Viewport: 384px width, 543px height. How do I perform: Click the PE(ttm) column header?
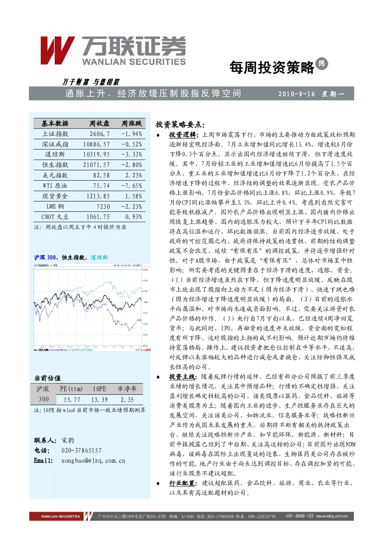tap(71, 389)
